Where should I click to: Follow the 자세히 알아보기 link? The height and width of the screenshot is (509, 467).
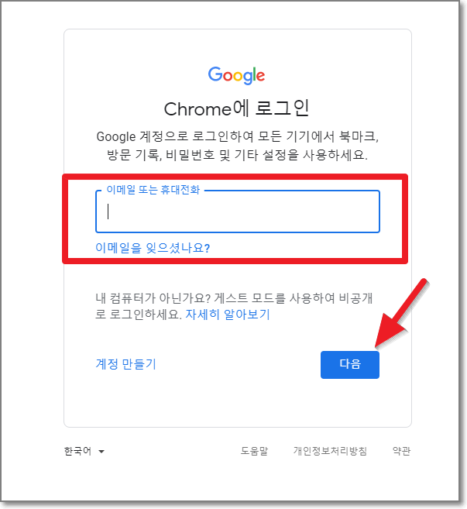pyautogui.click(x=228, y=315)
